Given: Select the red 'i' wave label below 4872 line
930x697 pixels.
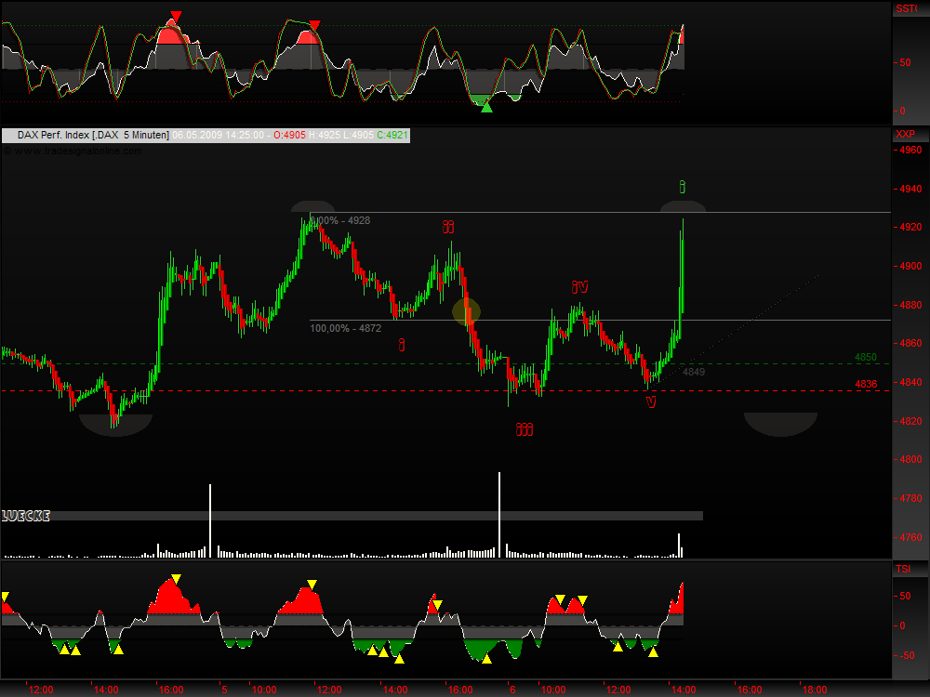Looking at the screenshot, I should pyautogui.click(x=402, y=345).
